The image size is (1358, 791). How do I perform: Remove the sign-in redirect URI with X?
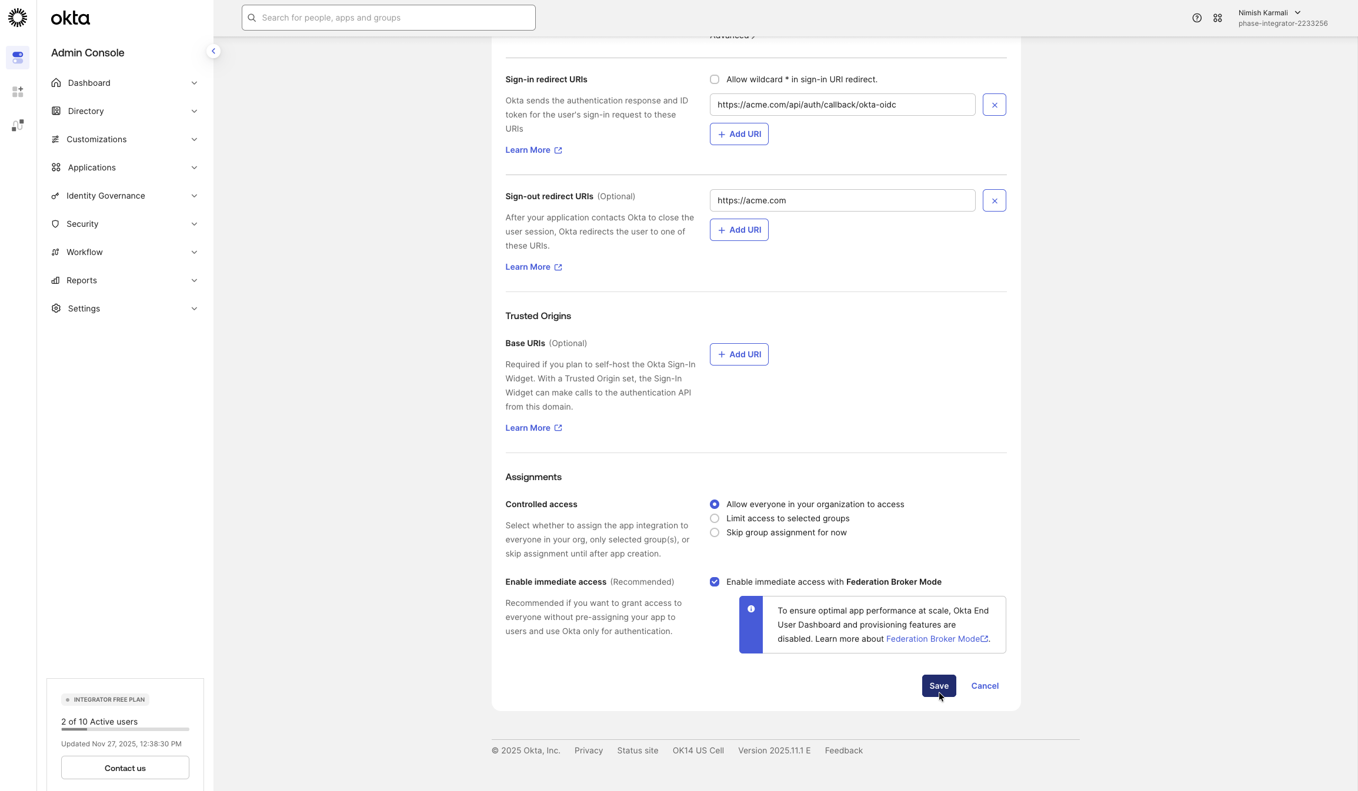(995, 105)
